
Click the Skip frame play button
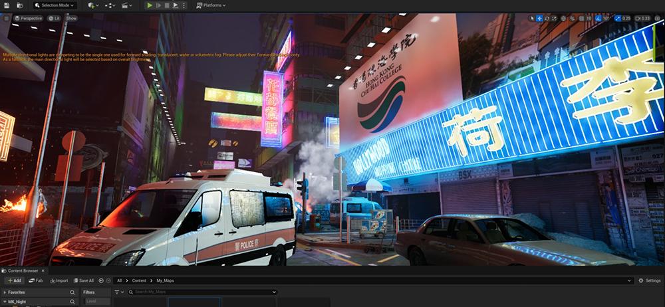click(159, 5)
